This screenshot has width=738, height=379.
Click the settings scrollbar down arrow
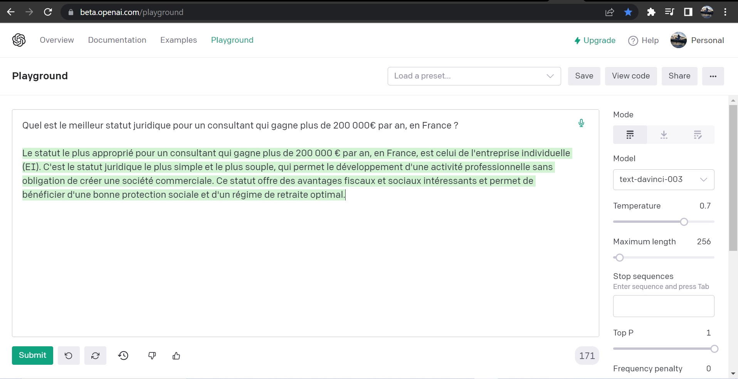click(733, 373)
